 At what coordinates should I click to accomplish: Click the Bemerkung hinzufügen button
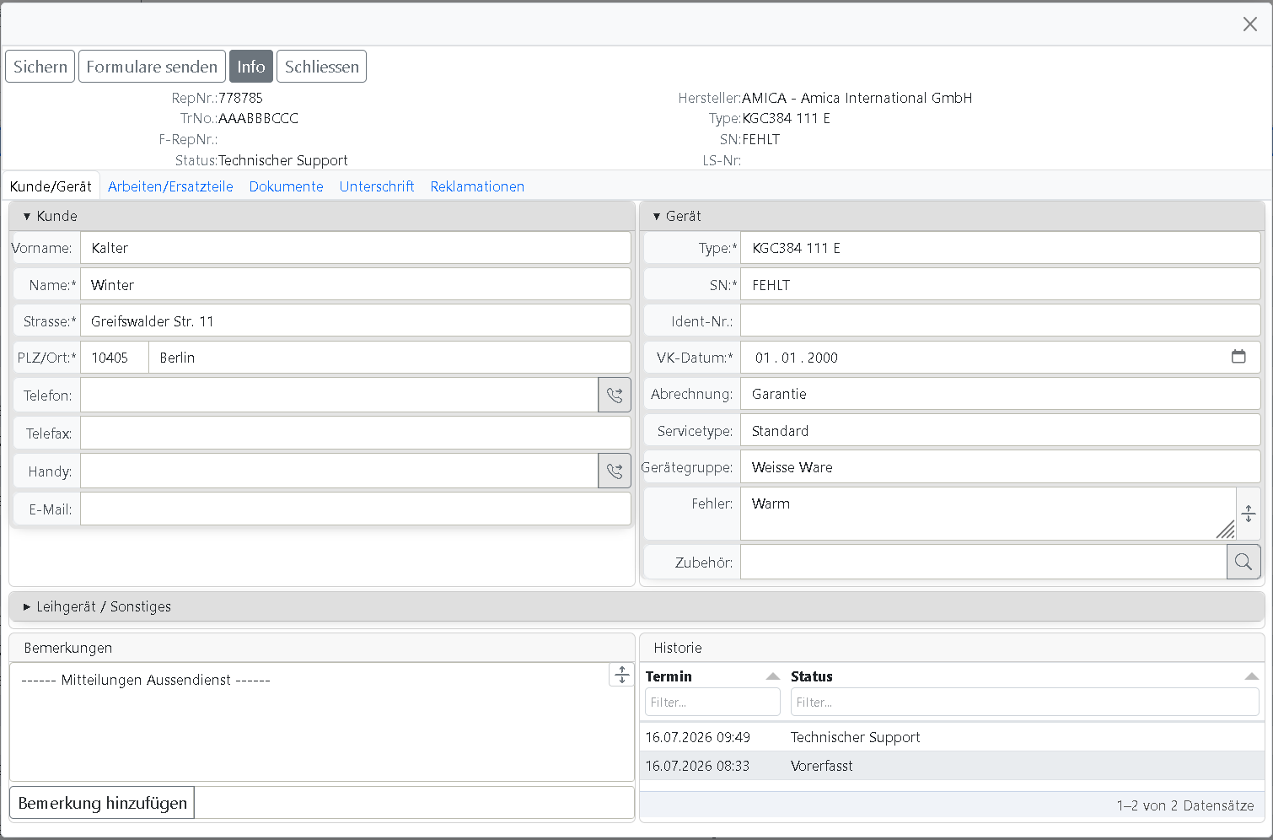pyautogui.click(x=102, y=803)
